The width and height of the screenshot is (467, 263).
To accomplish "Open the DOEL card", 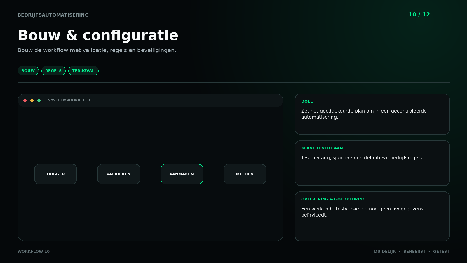I will tap(372, 114).
